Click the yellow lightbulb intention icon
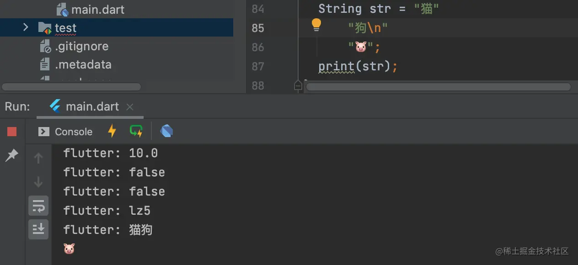The image size is (578, 265). (316, 25)
